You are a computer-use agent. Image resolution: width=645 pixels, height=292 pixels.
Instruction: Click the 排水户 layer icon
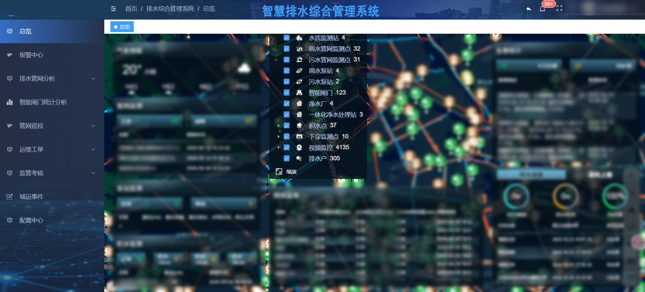point(299,158)
